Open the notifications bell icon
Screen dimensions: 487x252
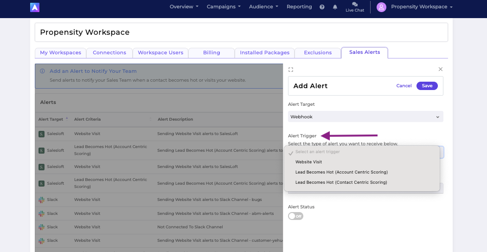point(335,7)
